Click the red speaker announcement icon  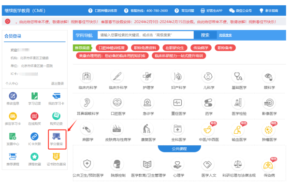(x=8, y=21)
